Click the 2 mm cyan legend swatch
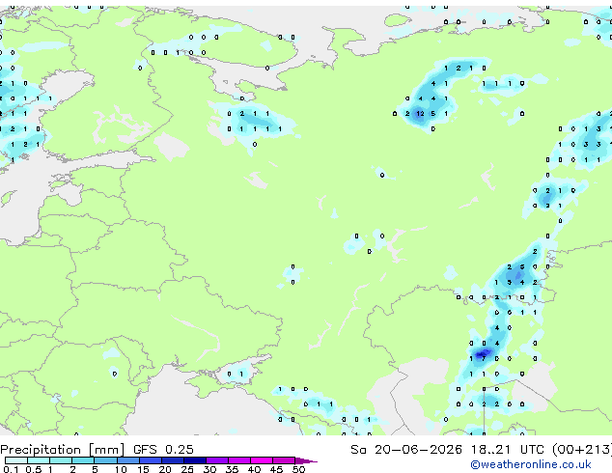 tap(83, 460)
